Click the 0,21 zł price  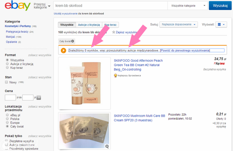click(x=221, y=114)
